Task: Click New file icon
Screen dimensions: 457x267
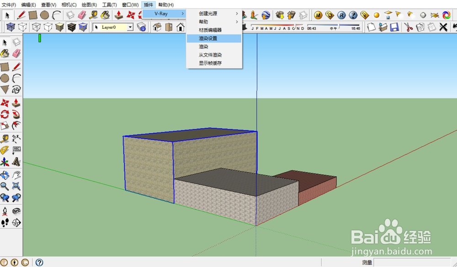Action: [371, 27]
